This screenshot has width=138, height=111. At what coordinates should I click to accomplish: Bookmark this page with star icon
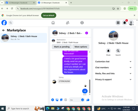pyautogui.click(x=118, y=9)
